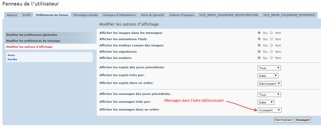Switch to the Aperçu tab
The width and height of the screenshot is (321, 128).
click(x=12, y=15)
